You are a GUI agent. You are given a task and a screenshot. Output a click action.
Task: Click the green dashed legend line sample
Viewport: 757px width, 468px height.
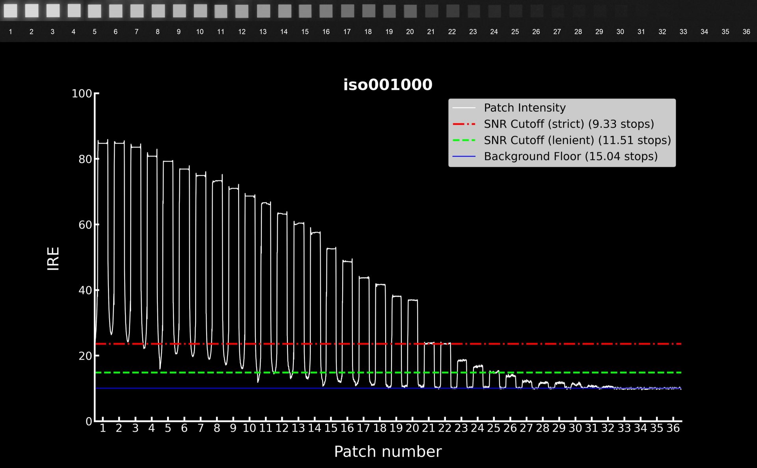464,140
